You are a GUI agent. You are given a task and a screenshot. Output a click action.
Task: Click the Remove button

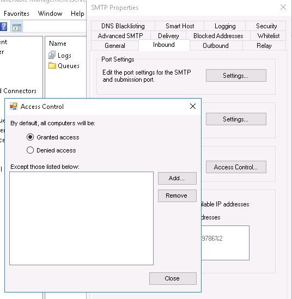[x=177, y=196]
